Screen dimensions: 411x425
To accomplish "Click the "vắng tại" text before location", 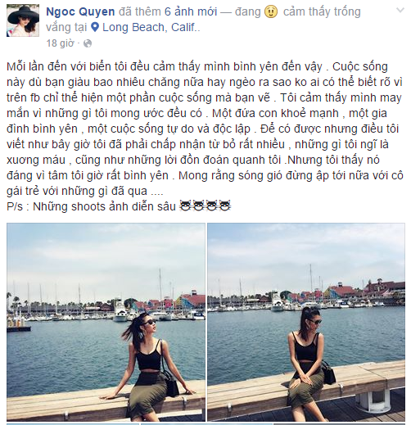I will click(x=66, y=28).
